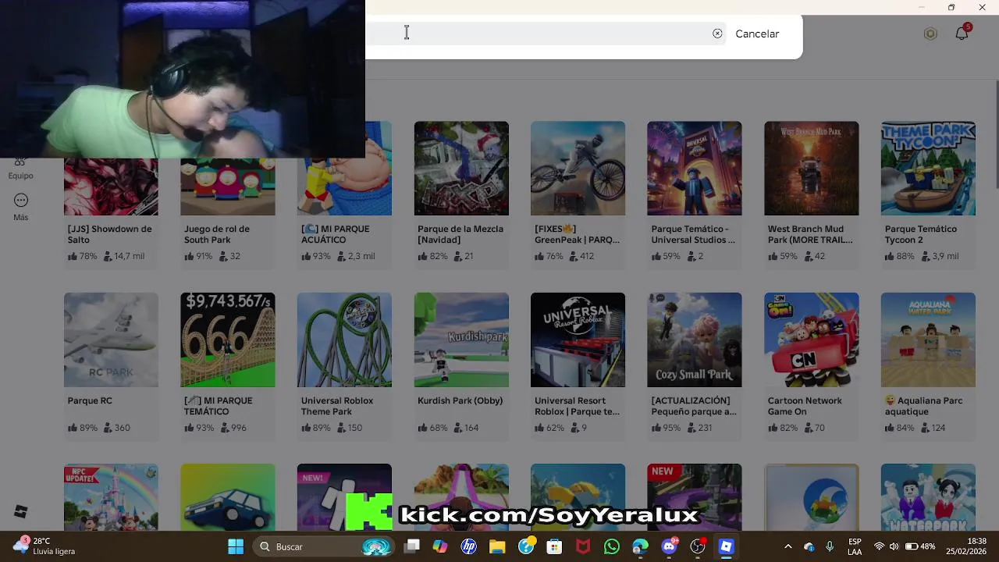Image resolution: width=999 pixels, height=562 pixels.
Task: Open the MI PARQUE TEMÁTICO 666 thumbnail
Action: 228,340
